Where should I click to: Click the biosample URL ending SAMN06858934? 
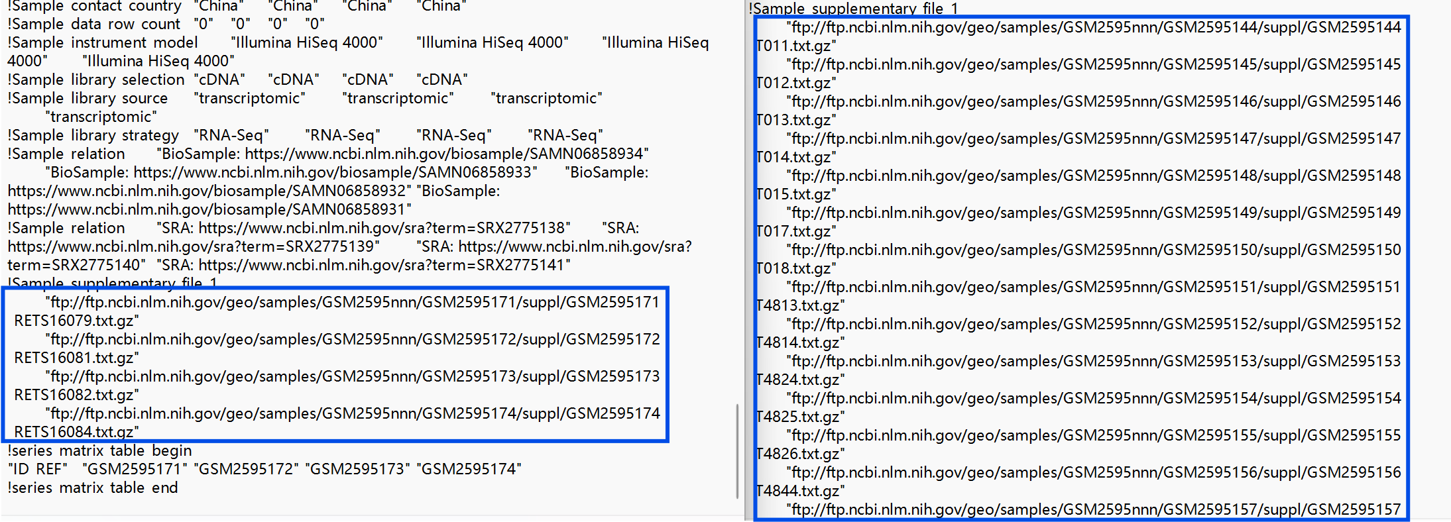pos(444,154)
